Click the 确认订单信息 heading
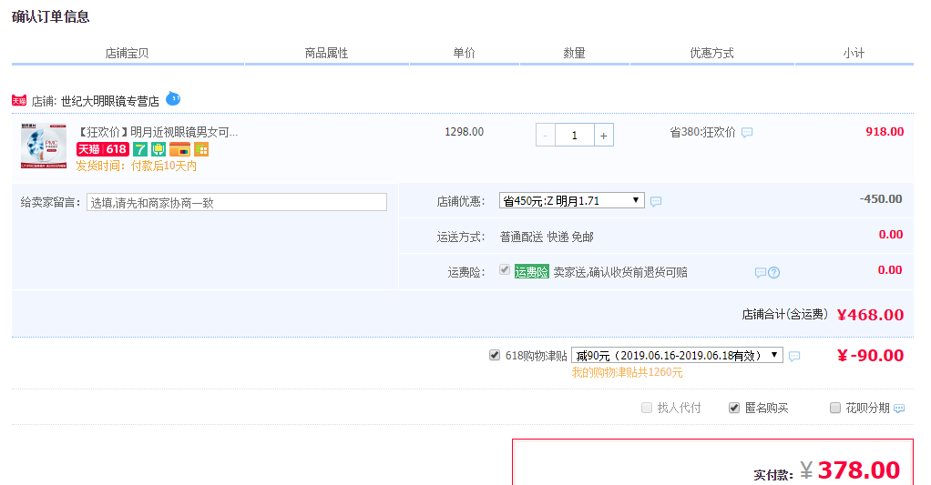Image resolution: width=931 pixels, height=485 pixels. (50, 16)
